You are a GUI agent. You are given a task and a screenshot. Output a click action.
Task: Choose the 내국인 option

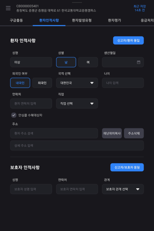point(20,83)
